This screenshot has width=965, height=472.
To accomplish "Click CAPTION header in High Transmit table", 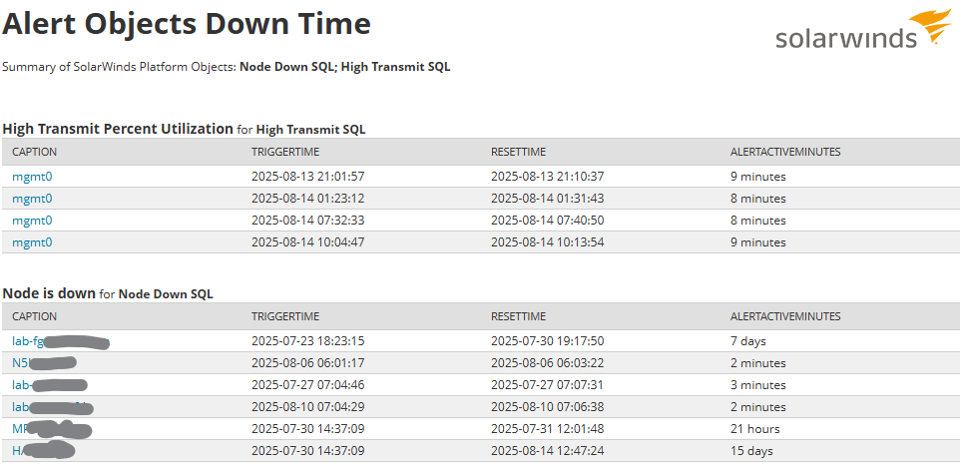I will pyautogui.click(x=35, y=152).
